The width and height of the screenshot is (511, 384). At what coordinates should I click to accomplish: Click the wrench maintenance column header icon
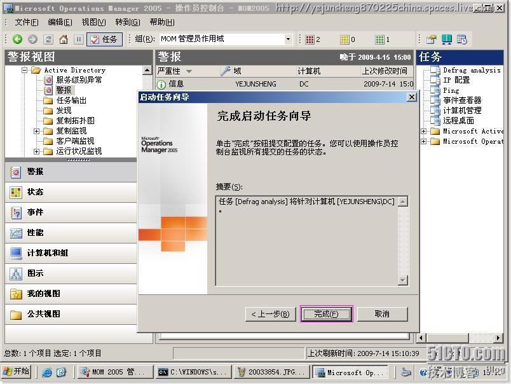[225, 71]
